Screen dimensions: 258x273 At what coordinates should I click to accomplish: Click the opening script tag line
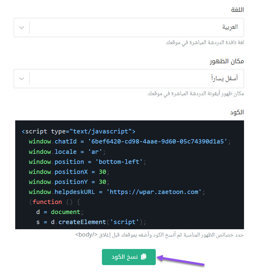(x=78, y=132)
